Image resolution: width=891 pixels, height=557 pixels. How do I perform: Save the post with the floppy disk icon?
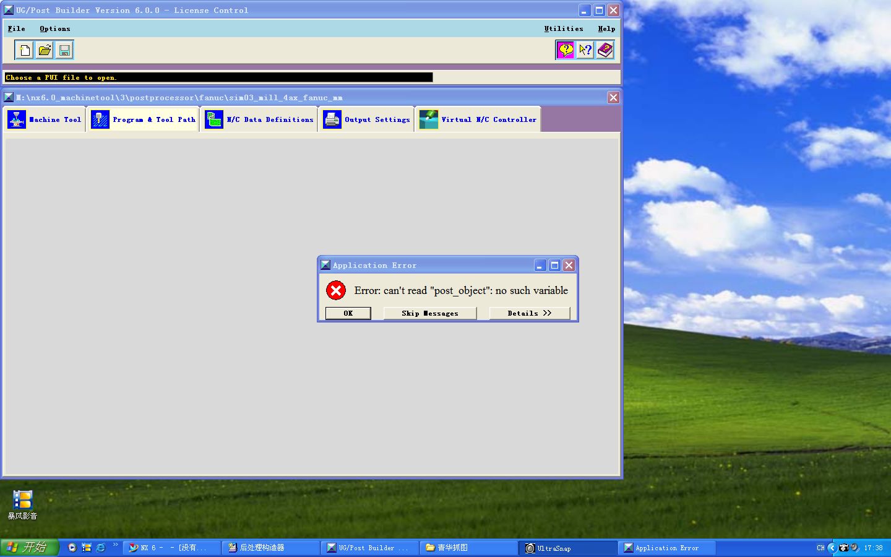pyautogui.click(x=64, y=50)
